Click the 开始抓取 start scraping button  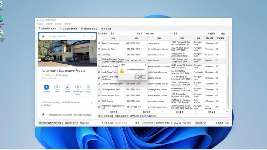tap(211, 34)
